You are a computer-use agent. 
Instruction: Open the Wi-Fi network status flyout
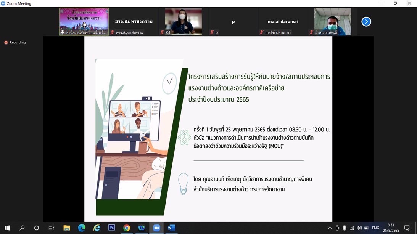[352, 228]
